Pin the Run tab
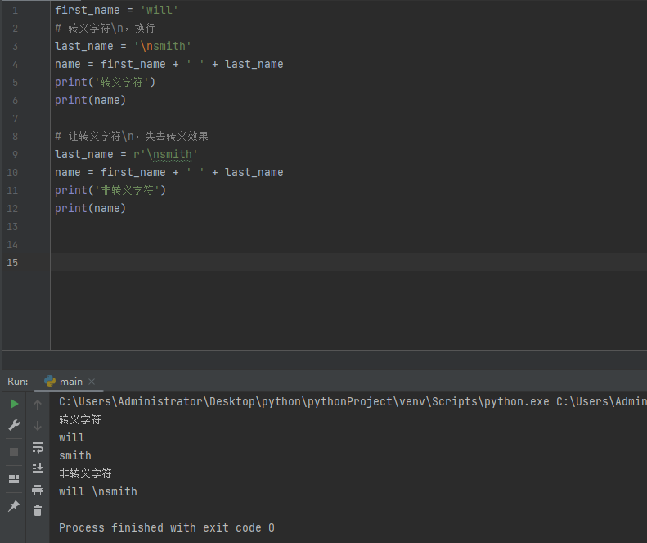This screenshot has height=543, width=647. point(14,505)
